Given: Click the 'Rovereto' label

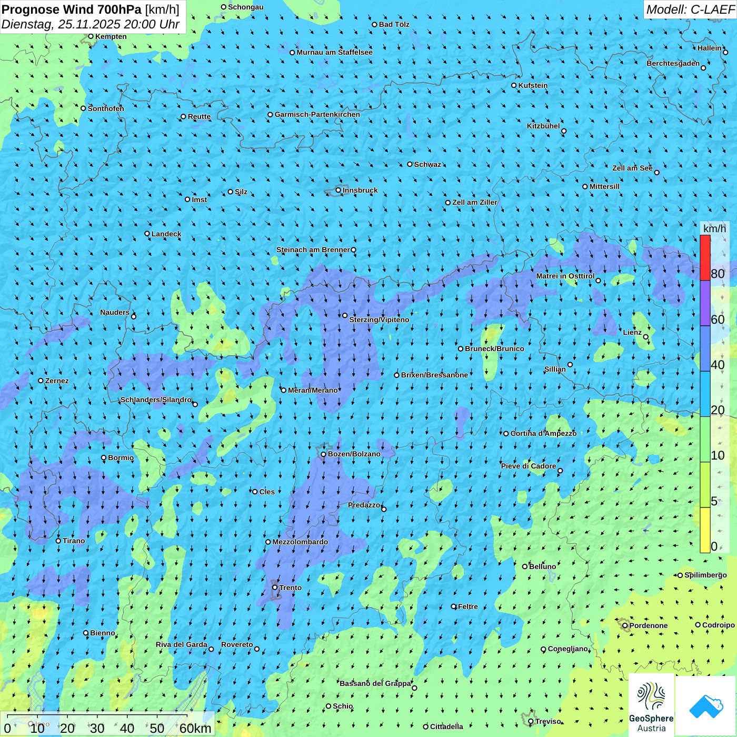Looking at the screenshot, I should coord(237,644).
